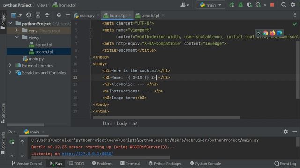Open editor tabs more options menu
Screen dimensions: 300x168
295,15
